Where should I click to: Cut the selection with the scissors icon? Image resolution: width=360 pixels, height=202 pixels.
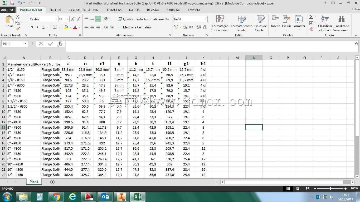click(18, 17)
